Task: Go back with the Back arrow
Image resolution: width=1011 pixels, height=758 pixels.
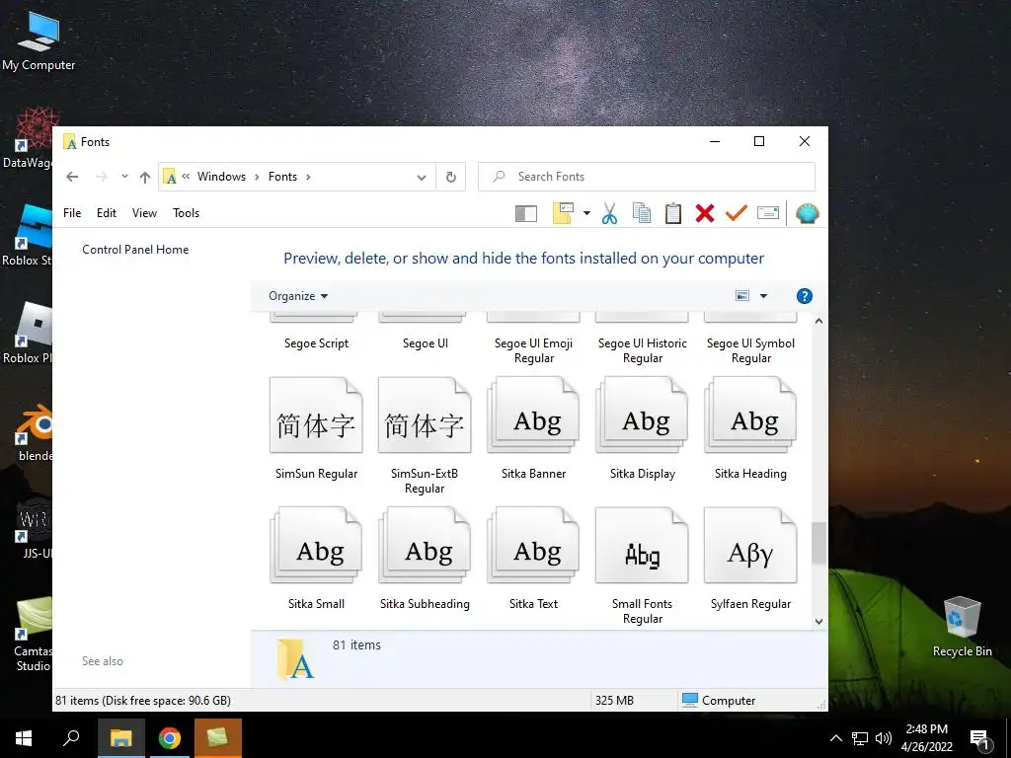Action: click(x=72, y=177)
